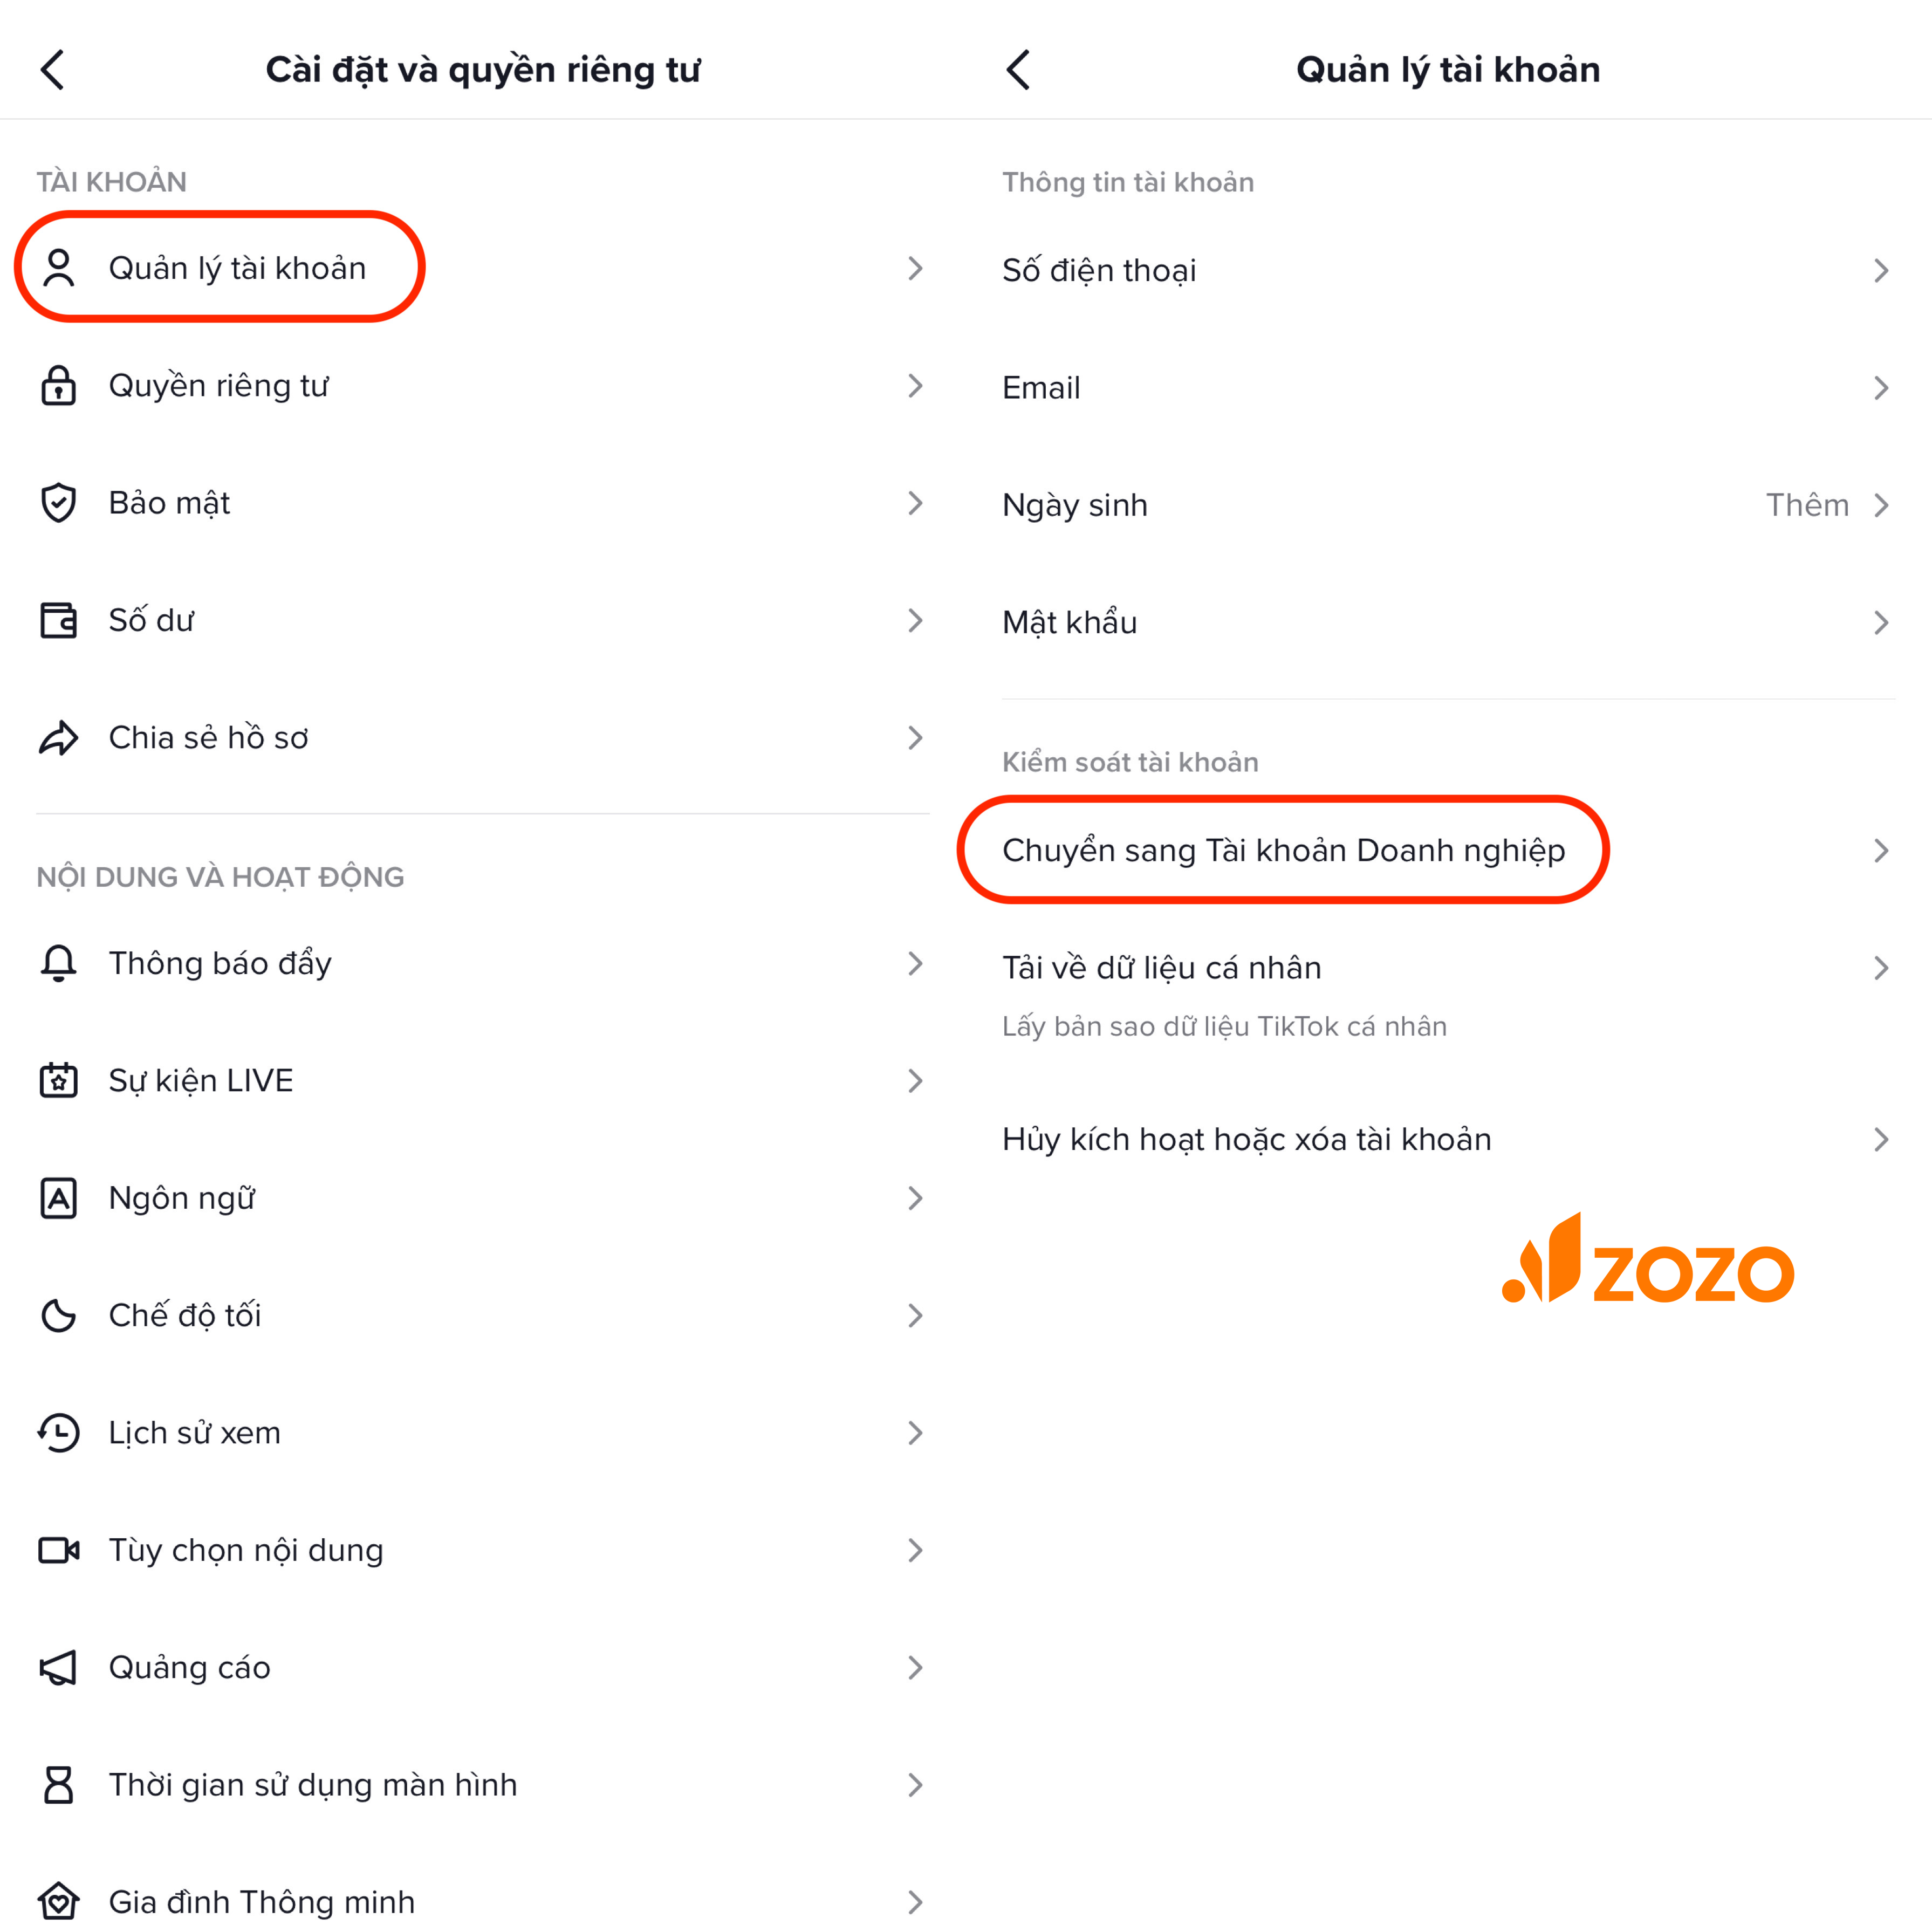
Task: Tap the calendar icon for Sự kiện LIVE
Action: click(x=59, y=1080)
